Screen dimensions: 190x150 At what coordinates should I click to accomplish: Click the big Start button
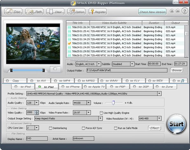(x=176, y=124)
